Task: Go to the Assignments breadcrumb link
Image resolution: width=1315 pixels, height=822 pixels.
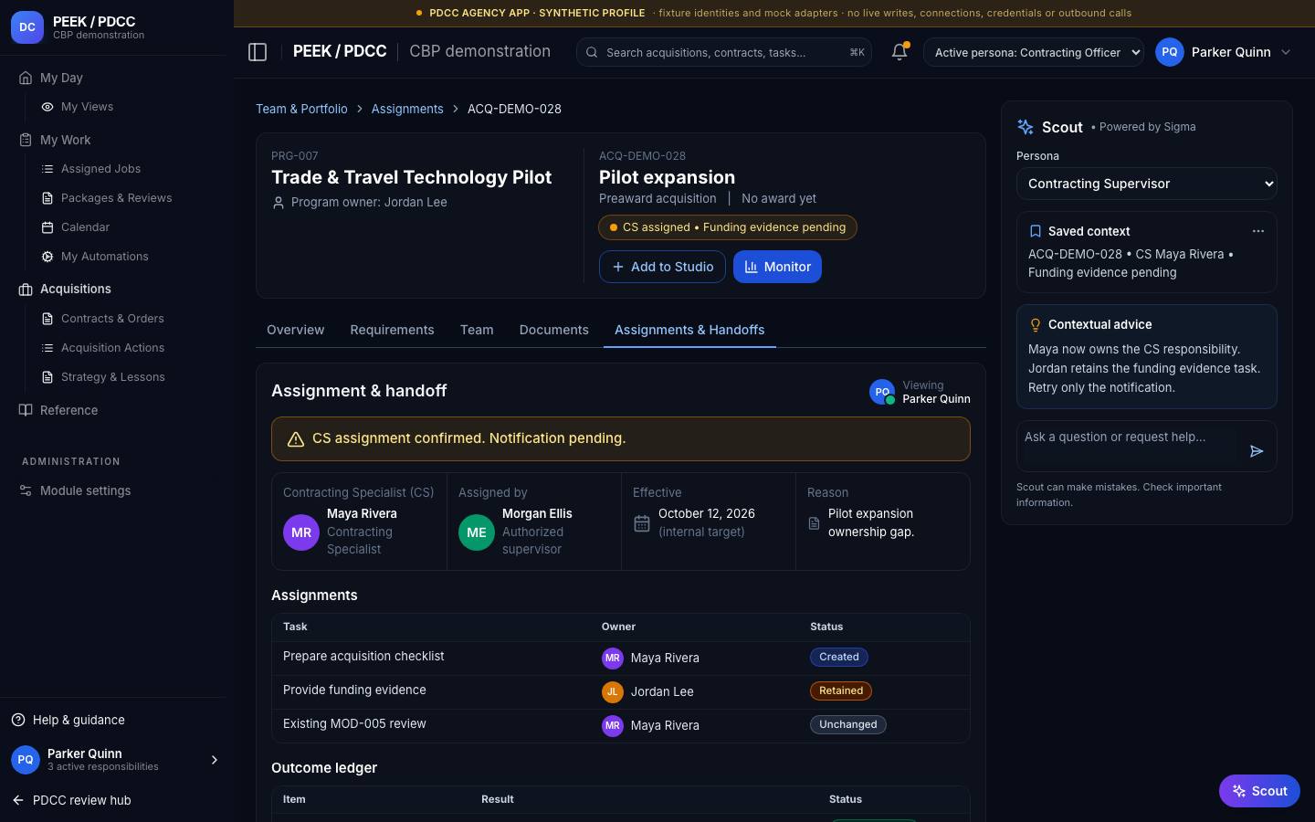Action: (x=407, y=109)
